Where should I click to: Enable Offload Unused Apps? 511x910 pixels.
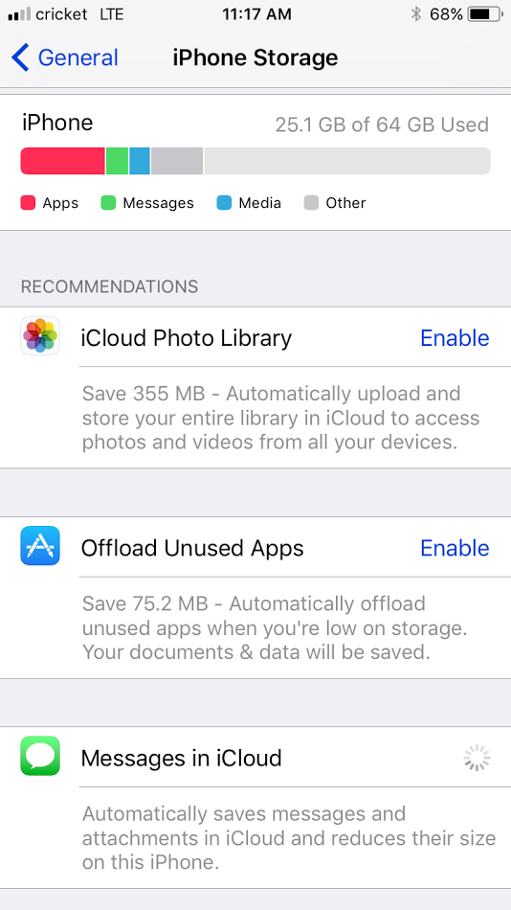click(455, 548)
